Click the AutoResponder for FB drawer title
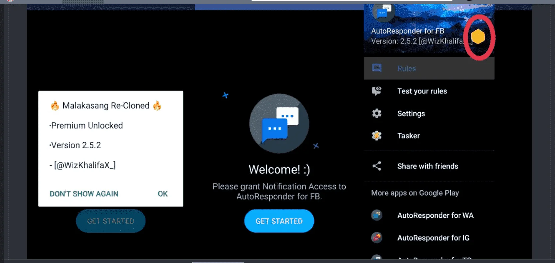Screen dimensions: 555x263 (x=408, y=31)
